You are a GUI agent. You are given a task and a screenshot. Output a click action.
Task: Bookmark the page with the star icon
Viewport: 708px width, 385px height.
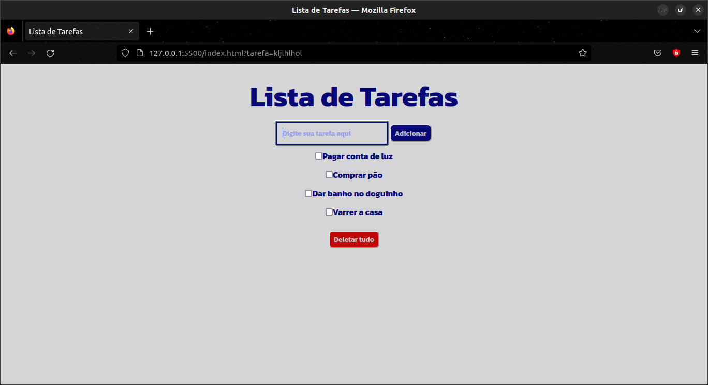coord(582,53)
